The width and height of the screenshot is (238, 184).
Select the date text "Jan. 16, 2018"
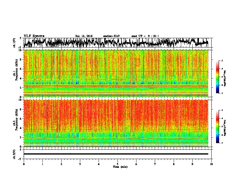pyautogui.click(x=84, y=36)
